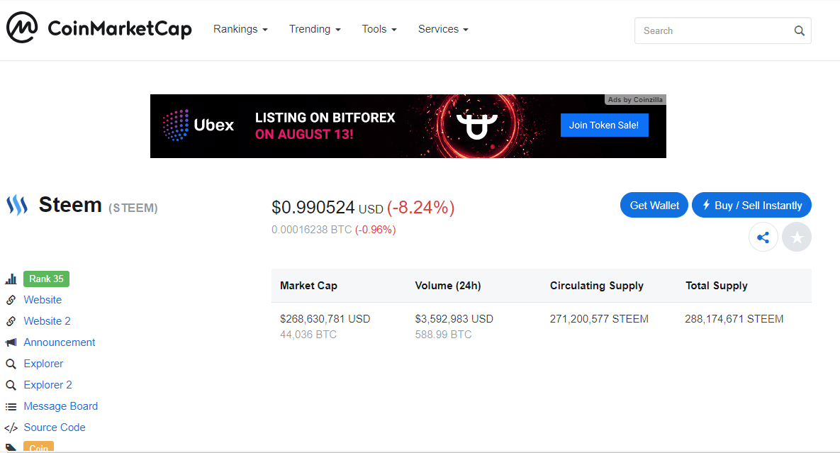This screenshot has height=453, width=840.
Task: Click the 44,036 BTC market cap value
Action: click(x=308, y=335)
